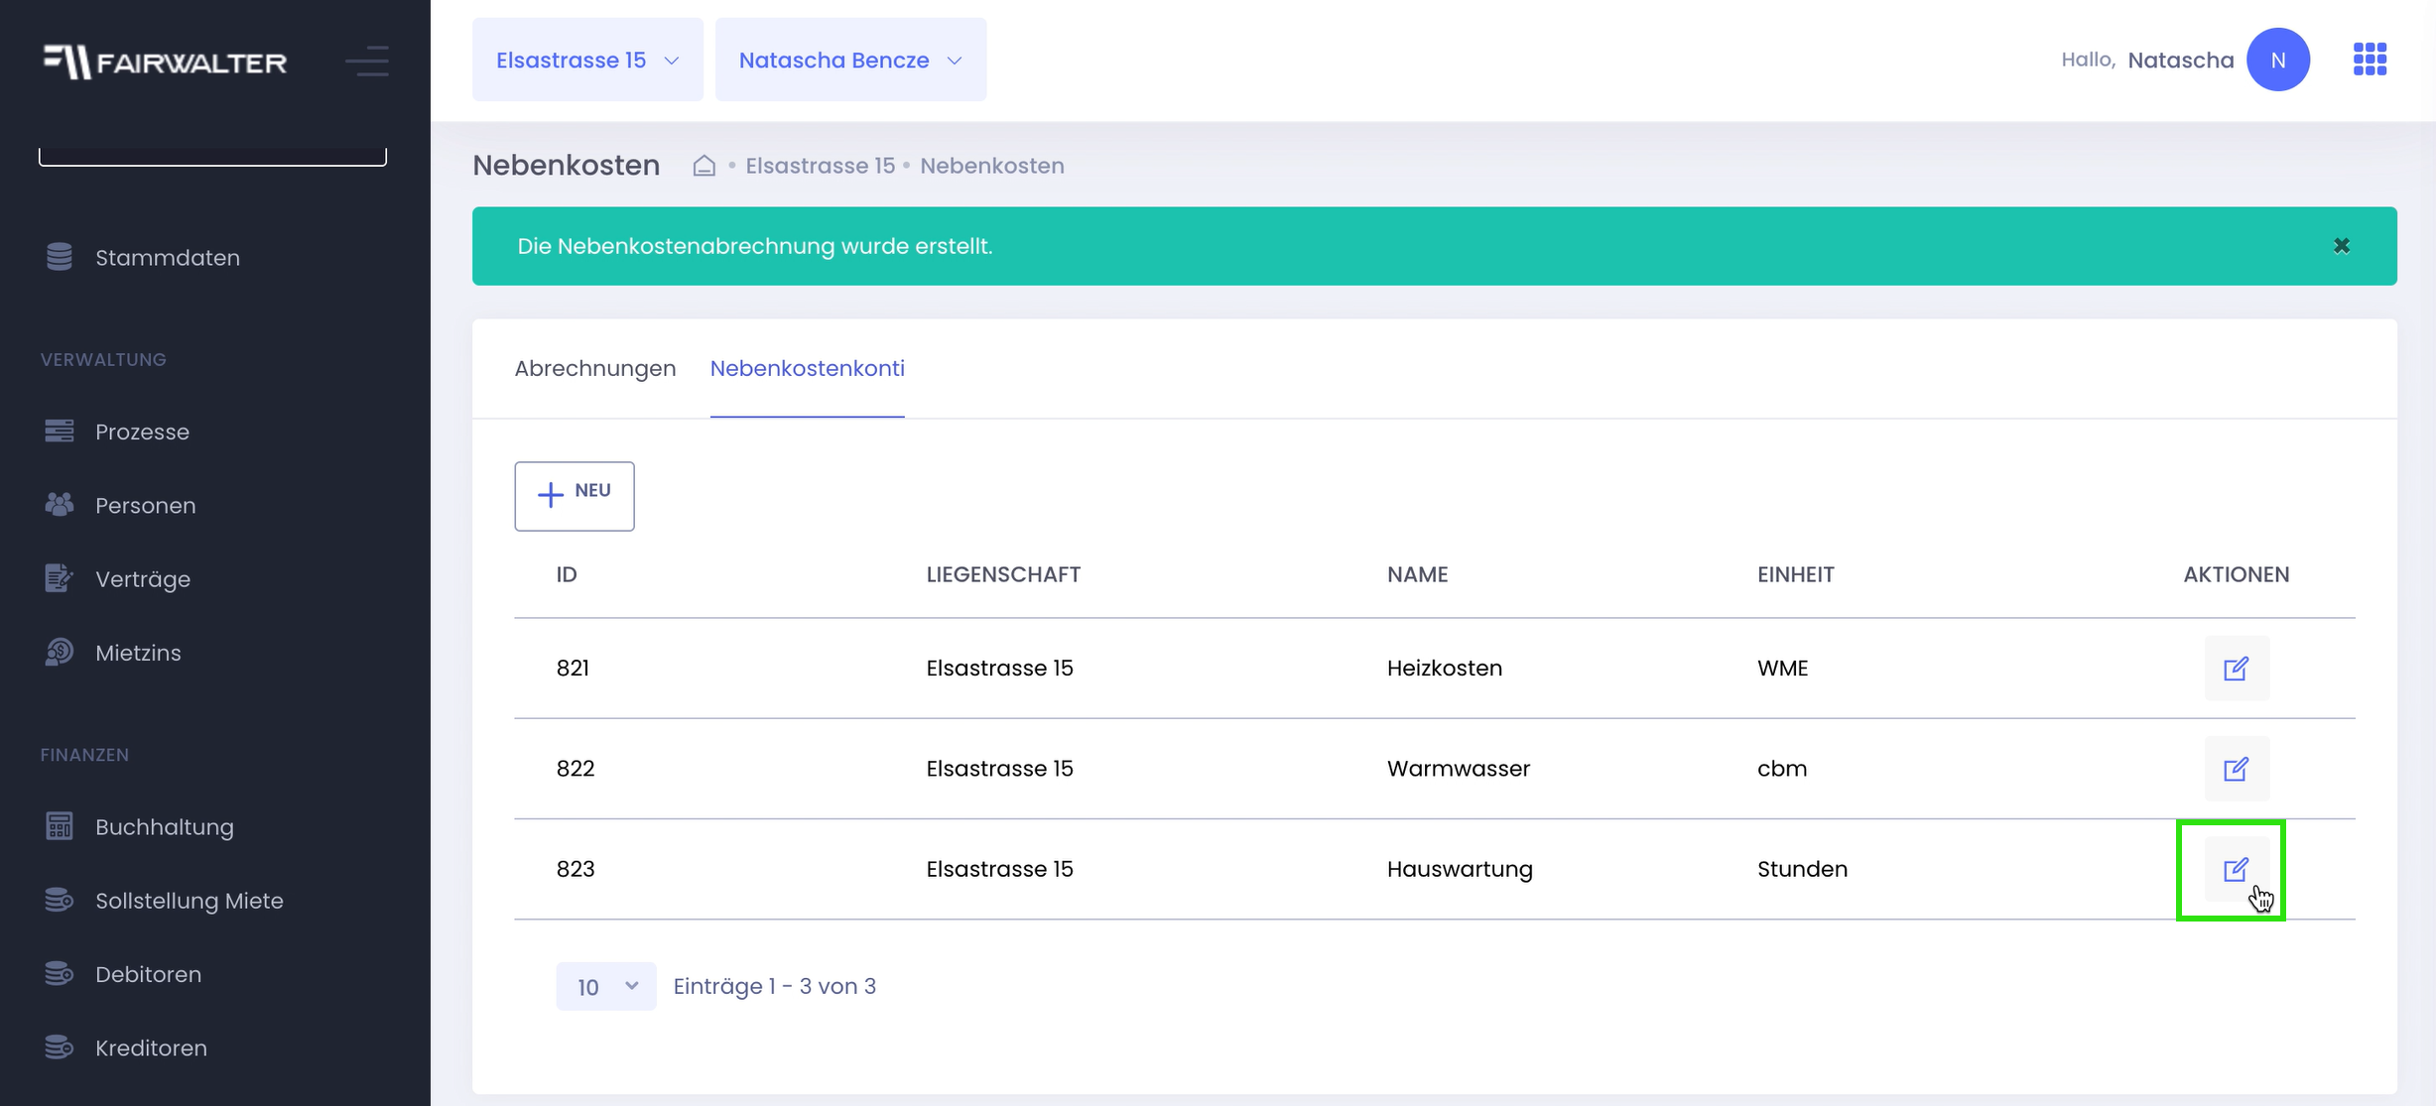Open Prozesse in the sidebar
This screenshot has height=1106, width=2436.
[x=142, y=431]
